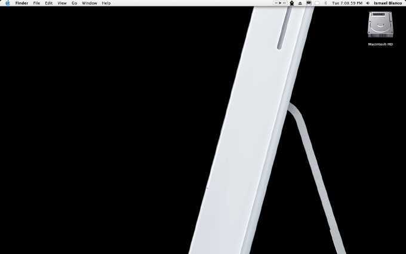The height and width of the screenshot is (254, 406).
Task: Select the Macintosh HD drive icon
Action: [x=380, y=25]
